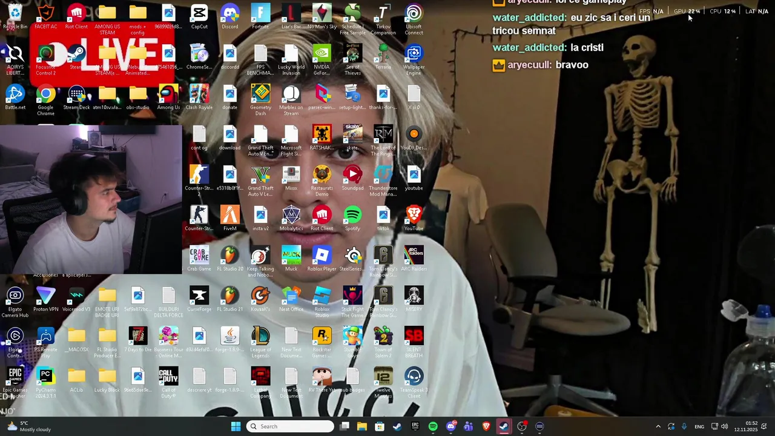The height and width of the screenshot is (436, 775).
Task: Select the Lucky Block folder
Action: point(107,380)
